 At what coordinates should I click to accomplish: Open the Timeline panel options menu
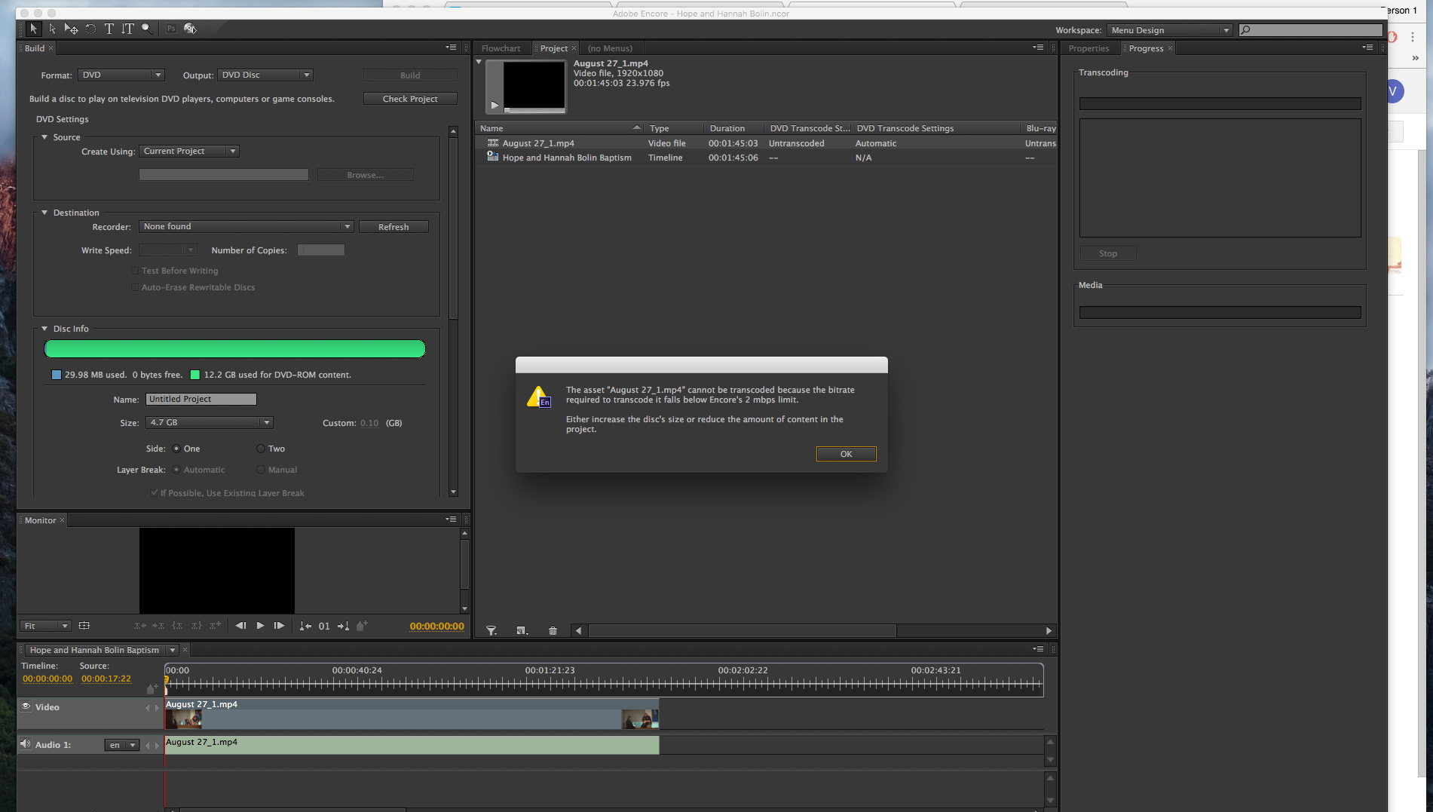tap(1038, 649)
